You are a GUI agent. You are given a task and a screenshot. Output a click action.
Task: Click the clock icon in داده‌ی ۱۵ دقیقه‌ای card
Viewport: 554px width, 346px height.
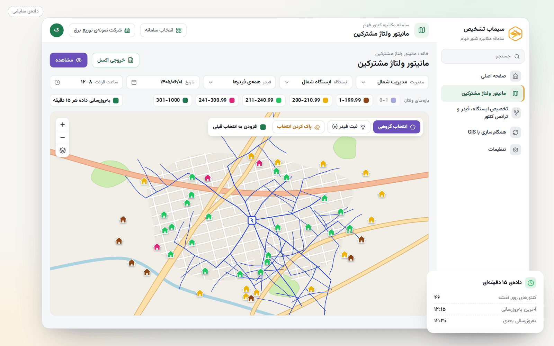(531, 283)
